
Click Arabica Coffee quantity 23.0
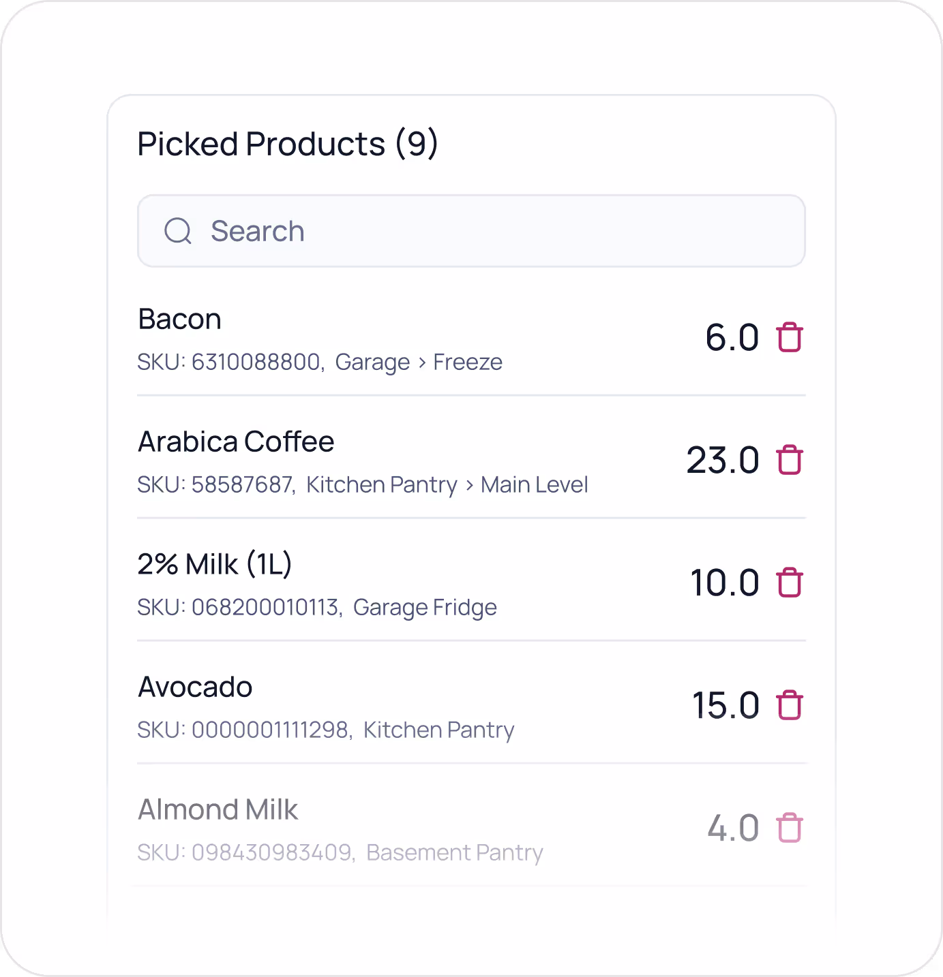click(x=722, y=460)
